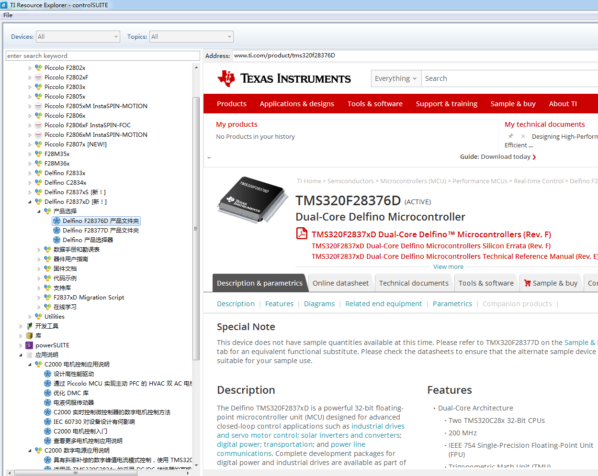Click the shopping cart icon on Sample & buy tab

point(527,283)
